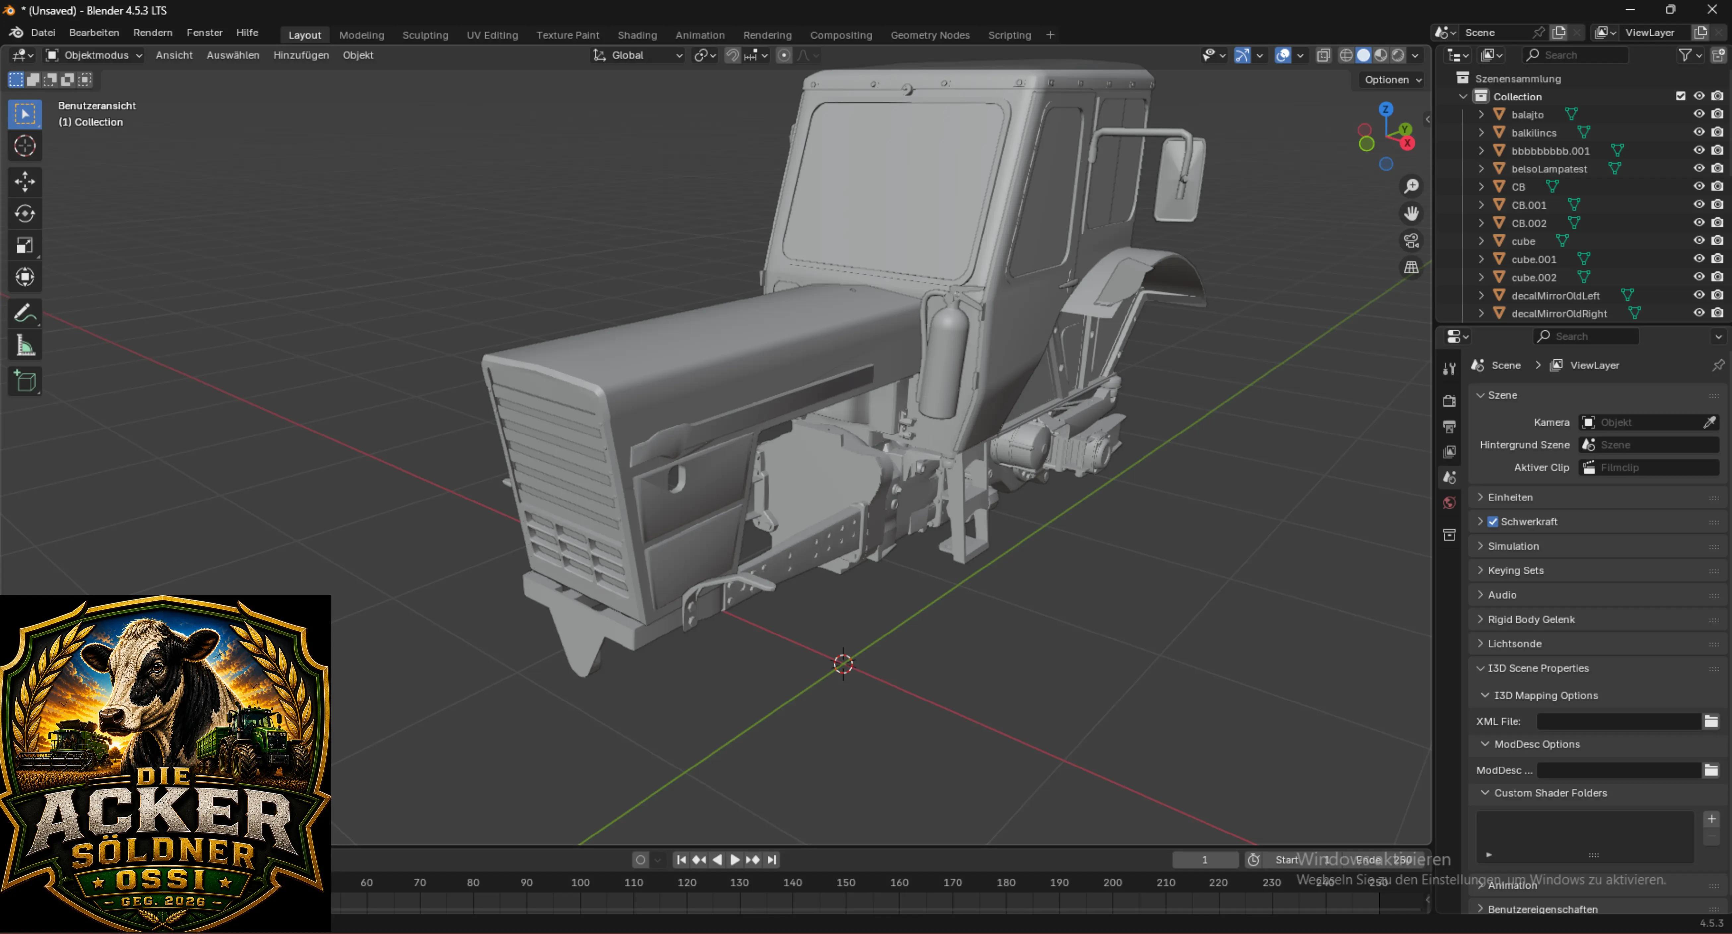The height and width of the screenshot is (934, 1732).
Task: Hide the CB.001 object in viewport
Action: click(1699, 204)
